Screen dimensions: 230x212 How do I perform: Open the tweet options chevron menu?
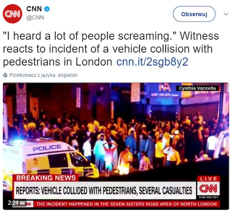pos(226,14)
